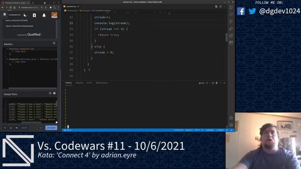The width and height of the screenshot is (301, 169).
Task: Click errors and warnings status bar item
Action: coord(68,130)
